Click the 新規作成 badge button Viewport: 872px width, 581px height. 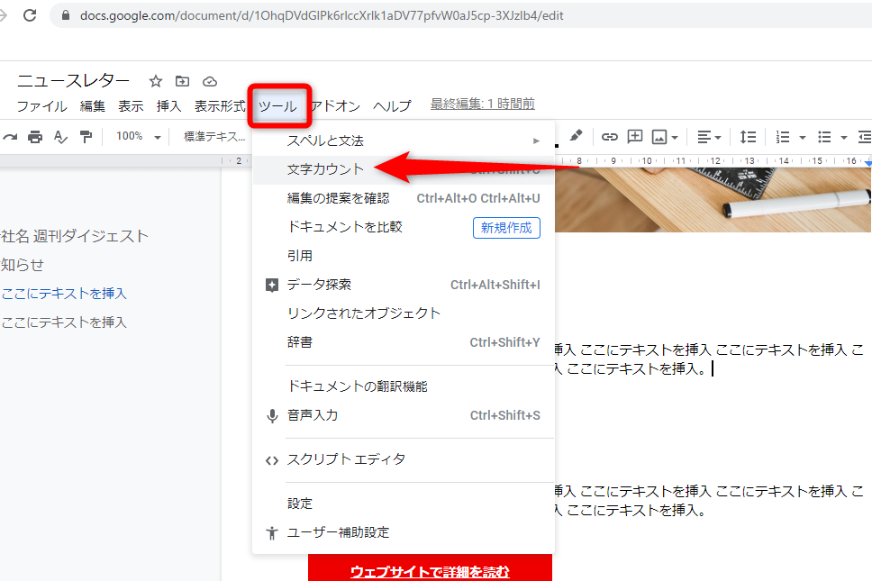(506, 228)
